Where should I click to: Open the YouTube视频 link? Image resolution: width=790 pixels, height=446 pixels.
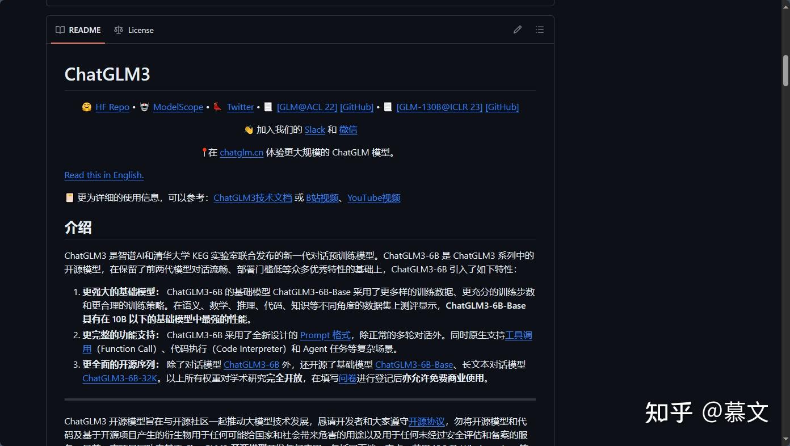coord(373,197)
